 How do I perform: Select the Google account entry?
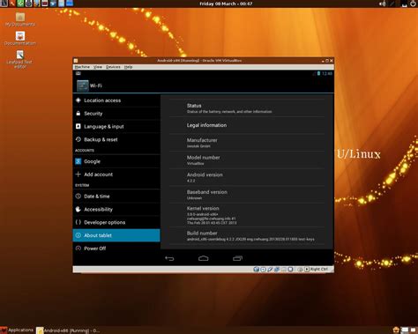(116, 161)
